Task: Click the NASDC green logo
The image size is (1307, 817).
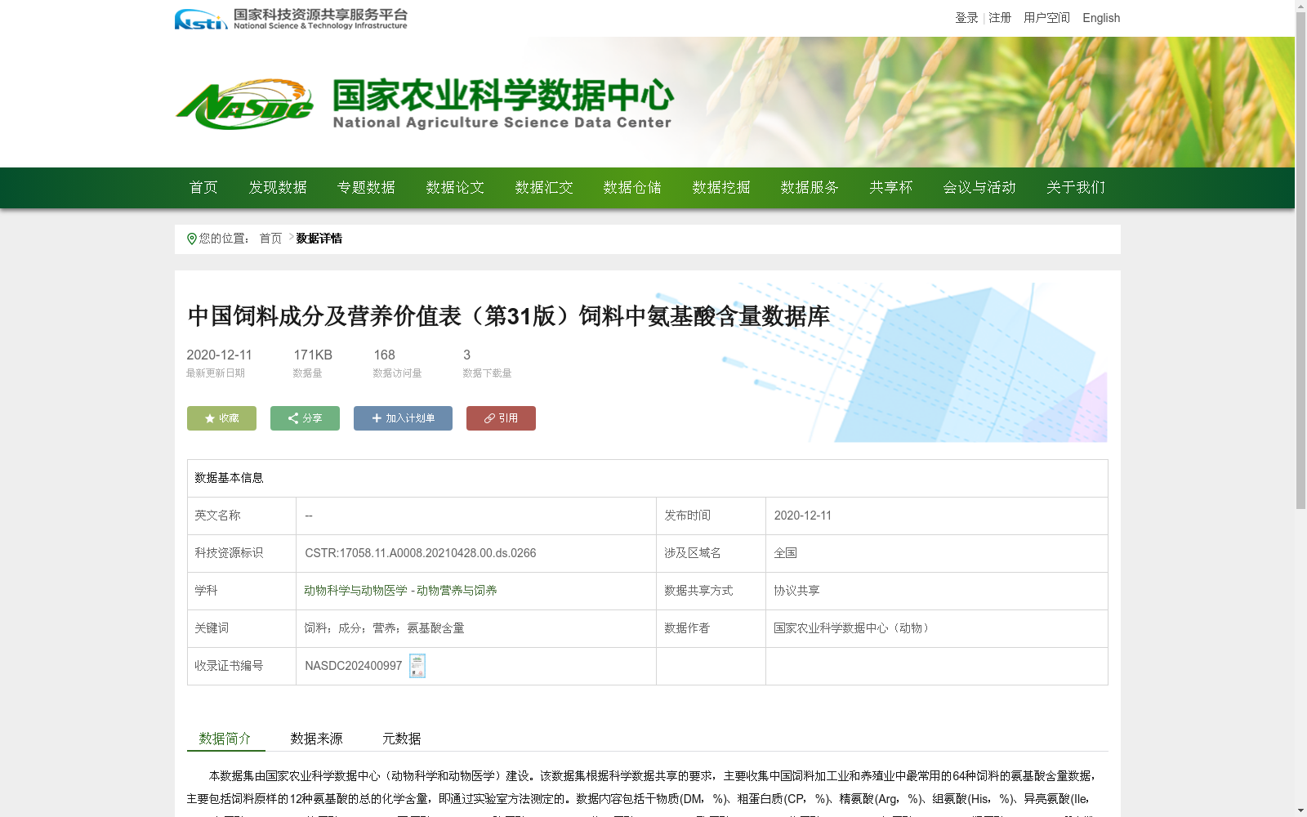Action: pos(244,105)
